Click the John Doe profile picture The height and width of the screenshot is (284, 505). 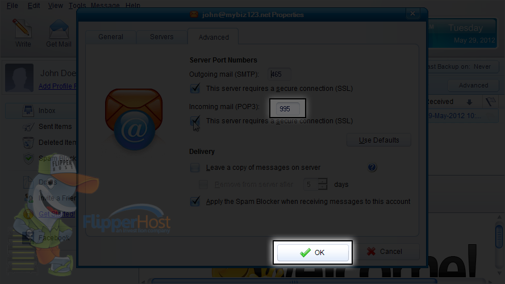tap(19, 78)
